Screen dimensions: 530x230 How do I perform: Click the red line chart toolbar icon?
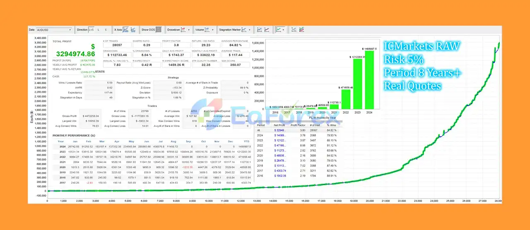[x=267, y=30]
